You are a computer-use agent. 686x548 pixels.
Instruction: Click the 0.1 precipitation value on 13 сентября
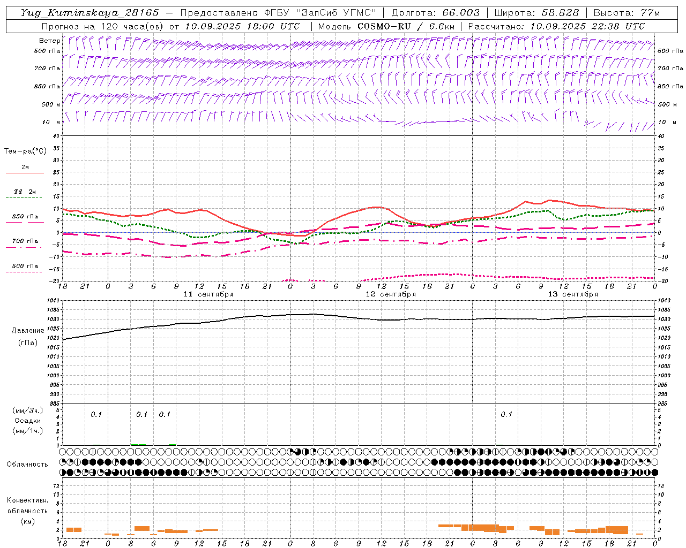click(x=506, y=414)
